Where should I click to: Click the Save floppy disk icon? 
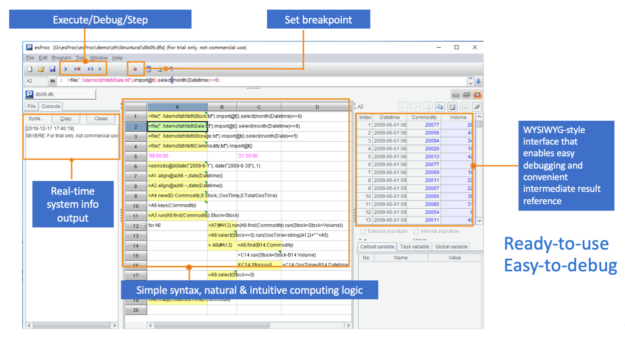click(52, 69)
